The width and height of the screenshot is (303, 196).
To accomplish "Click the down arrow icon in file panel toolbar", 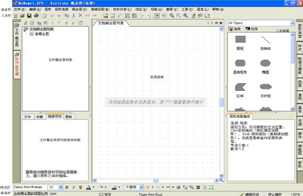I will click(73, 23).
